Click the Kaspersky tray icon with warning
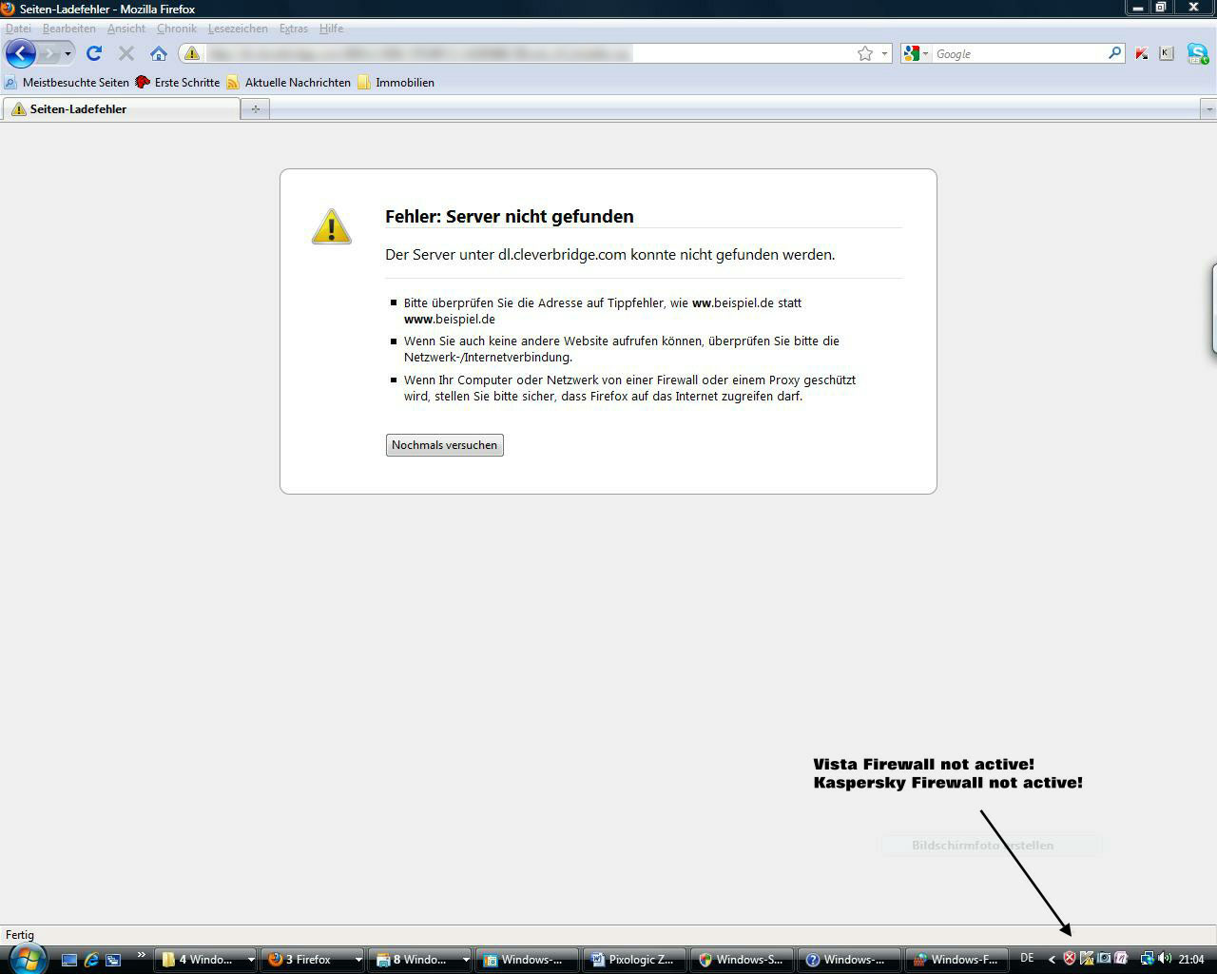 pyautogui.click(x=1086, y=959)
